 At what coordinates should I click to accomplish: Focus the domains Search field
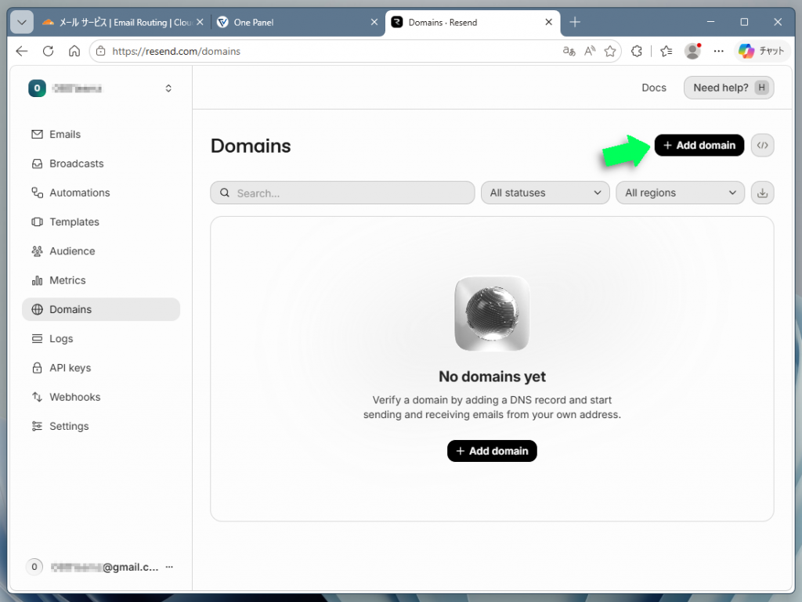[x=342, y=193]
